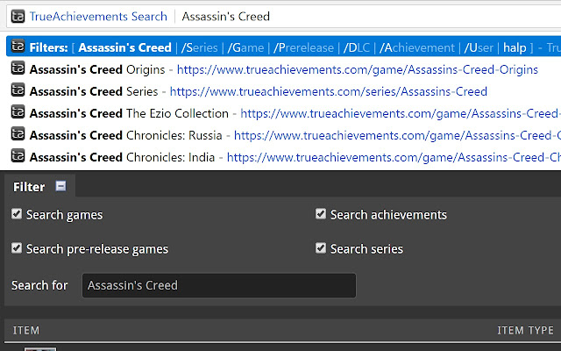This screenshot has height=351, width=561.
Task: Collapse the Filter panel with the minus icon
Action: pyautogui.click(x=60, y=186)
